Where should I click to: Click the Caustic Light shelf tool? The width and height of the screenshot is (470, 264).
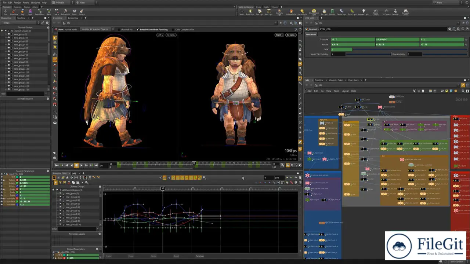click(x=341, y=12)
